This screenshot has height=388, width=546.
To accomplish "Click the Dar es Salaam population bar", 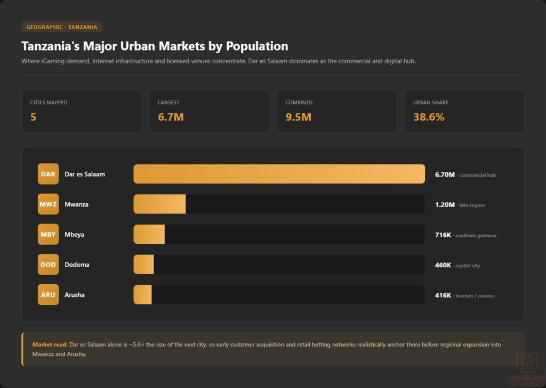I will point(279,174).
